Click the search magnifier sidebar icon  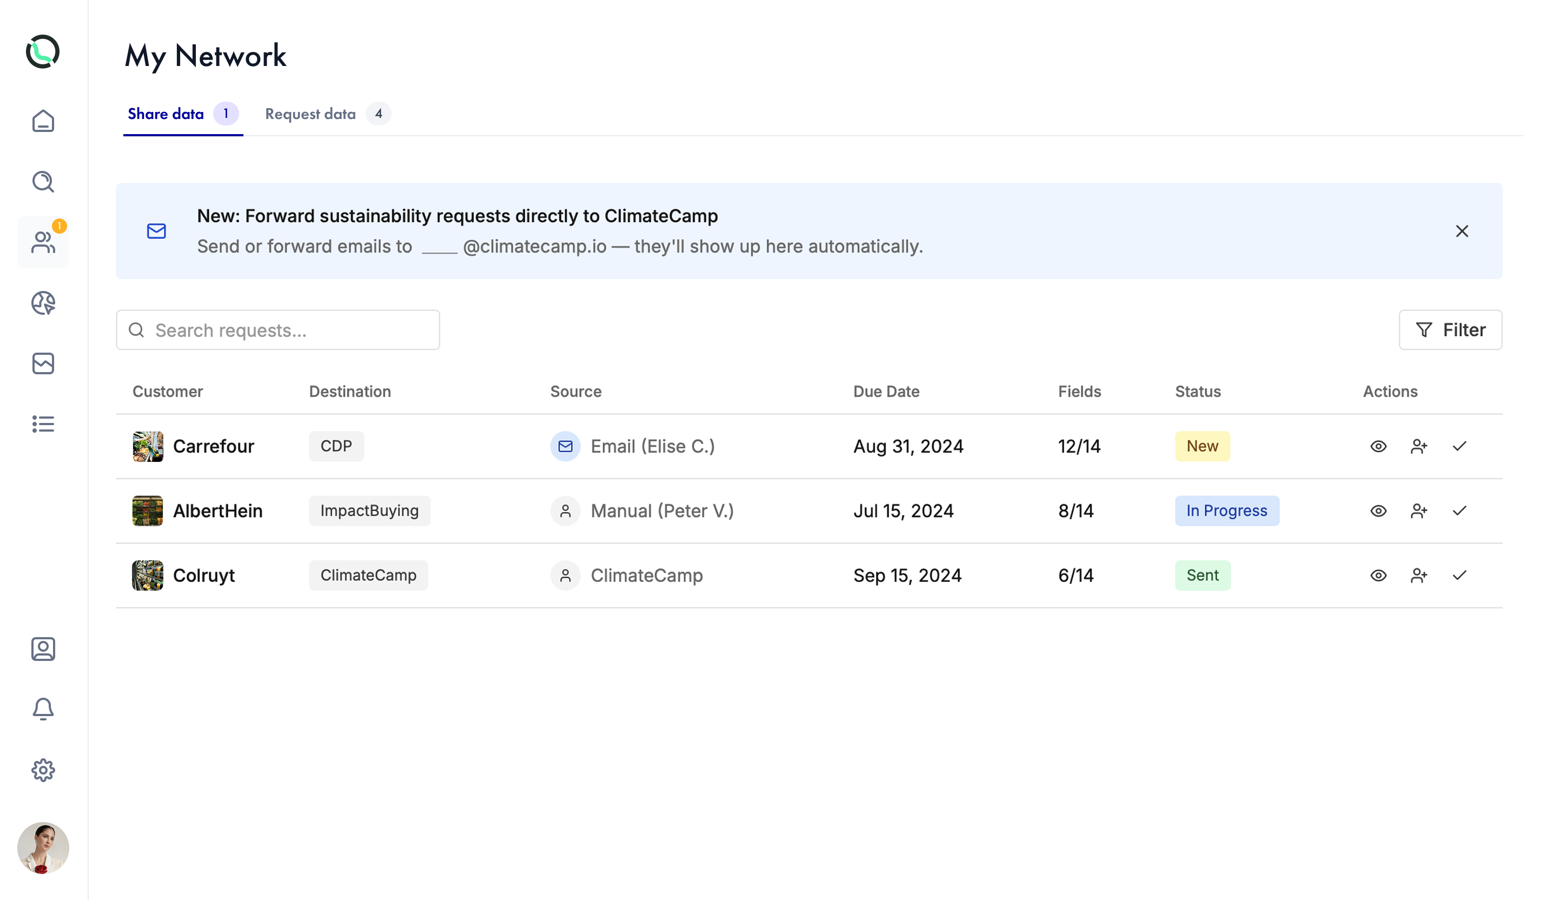pos(43,182)
